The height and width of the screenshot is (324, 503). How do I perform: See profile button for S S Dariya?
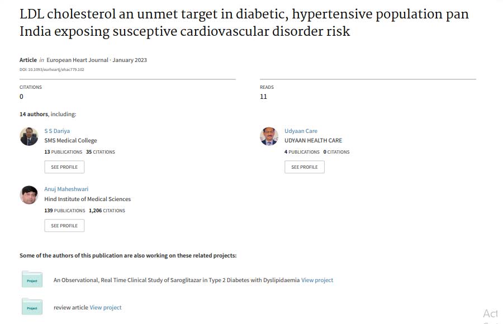64,167
